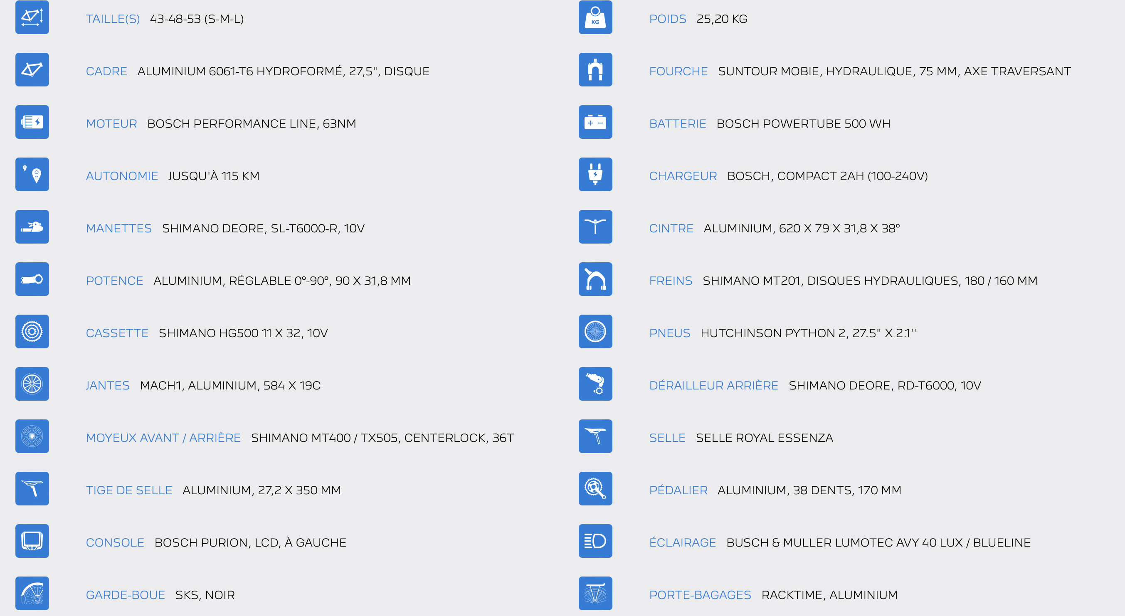Click the KG weight icon beside Poids
Screen dimensions: 1125x616
(x=595, y=17)
